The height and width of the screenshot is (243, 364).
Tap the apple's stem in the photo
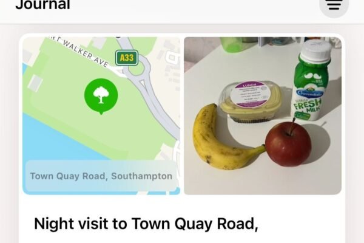pyautogui.click(x=292, y=126)
